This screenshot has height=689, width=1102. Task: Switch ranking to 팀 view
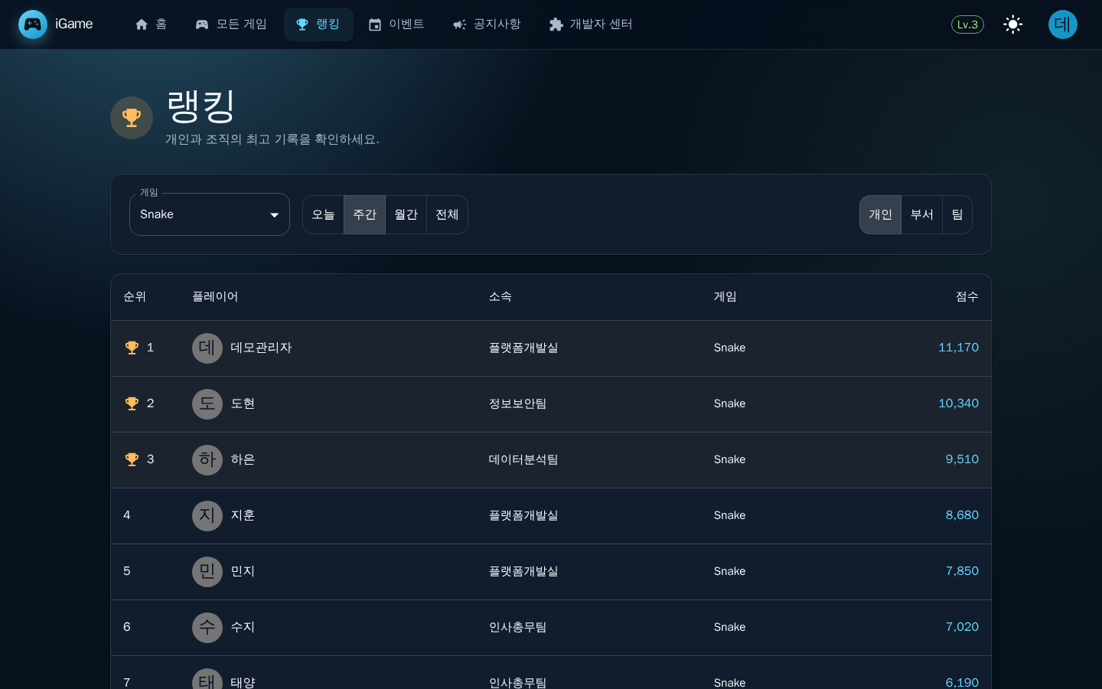[x=957, y=214]
